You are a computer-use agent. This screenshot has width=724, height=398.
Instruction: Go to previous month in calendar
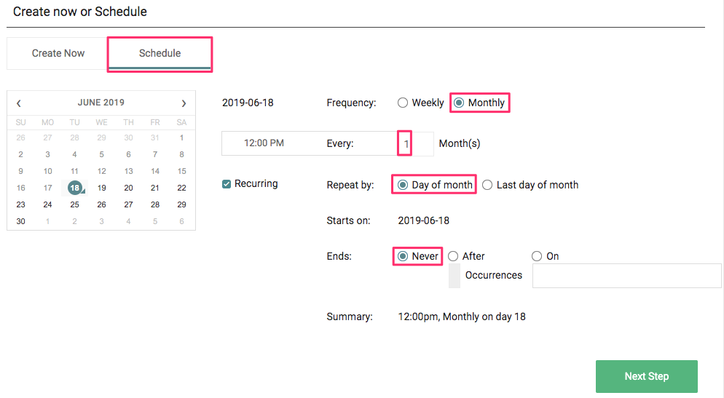[x=19, y=103]
